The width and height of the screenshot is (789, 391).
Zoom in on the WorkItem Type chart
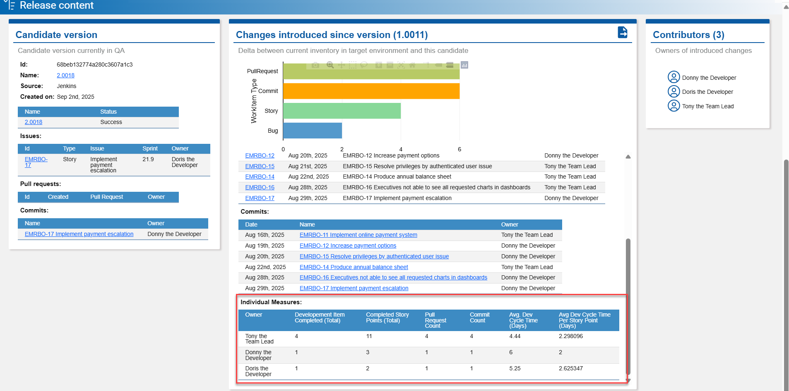pos(379,65)
